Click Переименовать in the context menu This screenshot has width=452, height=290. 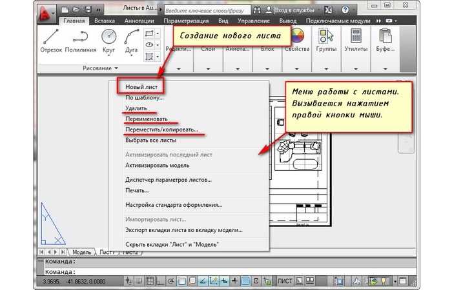147,119
